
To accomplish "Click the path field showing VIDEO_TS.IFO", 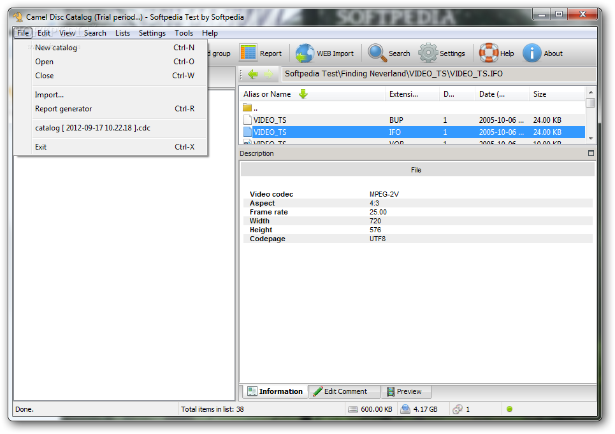I will pos(438,74).
